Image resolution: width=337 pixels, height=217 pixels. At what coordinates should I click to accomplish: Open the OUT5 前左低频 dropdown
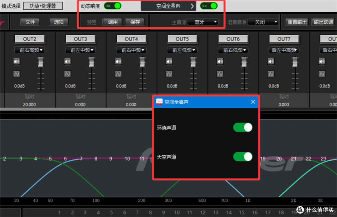coord(182,50)
